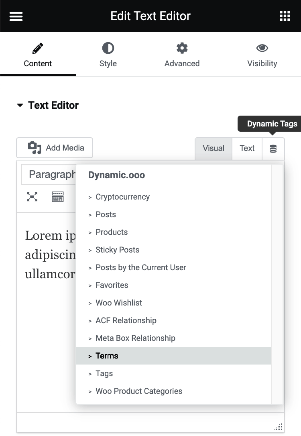Select the highlighted Terms option
Screen dimensions: 301x436
tap(106, 356)
